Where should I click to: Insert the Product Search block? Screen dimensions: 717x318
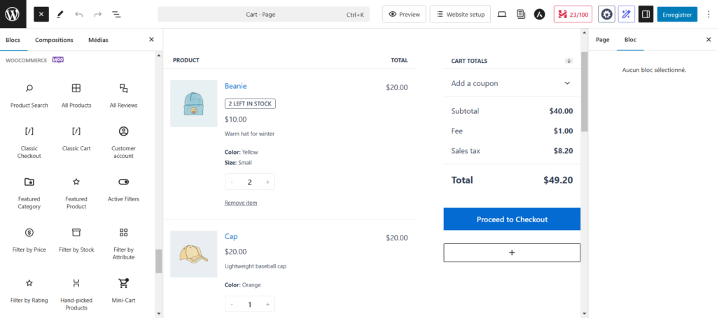click(x=29, y=95)
